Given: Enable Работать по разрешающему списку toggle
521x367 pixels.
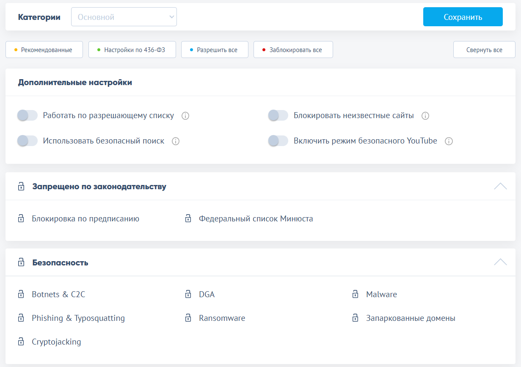Looking at the screenshot, I should click(28, 116).
